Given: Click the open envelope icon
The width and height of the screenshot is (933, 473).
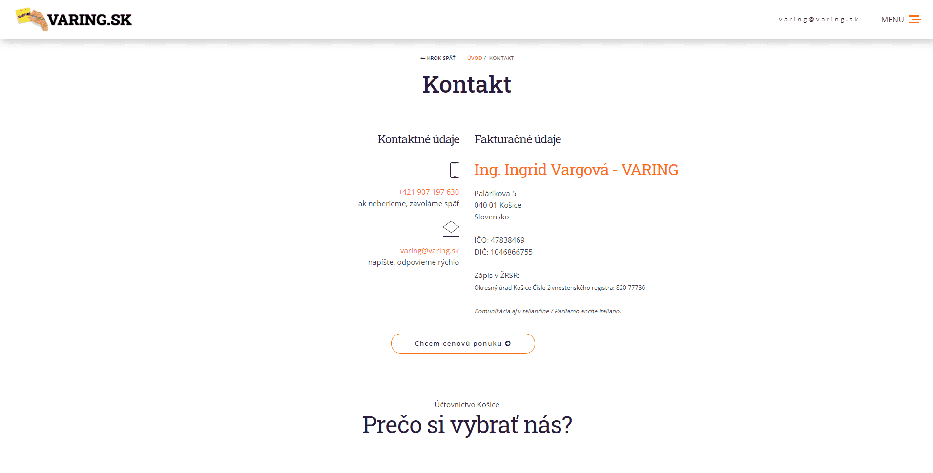Looking at the screenshot, I should pos(451,229).
